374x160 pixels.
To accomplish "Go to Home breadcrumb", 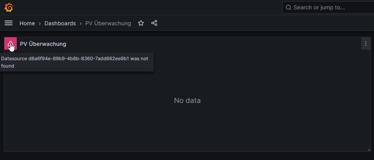I will click(x=27, y=23).
